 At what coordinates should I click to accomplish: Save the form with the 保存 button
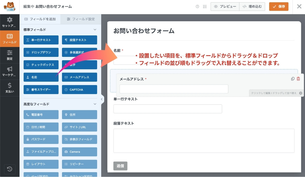coord(279,7)
